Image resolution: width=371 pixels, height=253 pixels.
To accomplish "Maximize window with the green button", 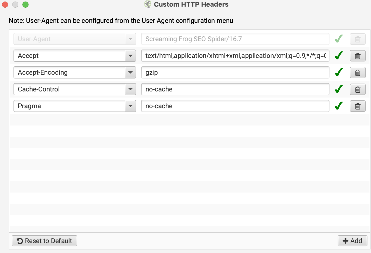I will click(x=25, y=5).
